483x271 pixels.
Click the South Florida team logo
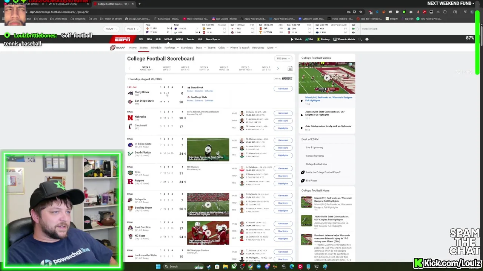[130, 153]
